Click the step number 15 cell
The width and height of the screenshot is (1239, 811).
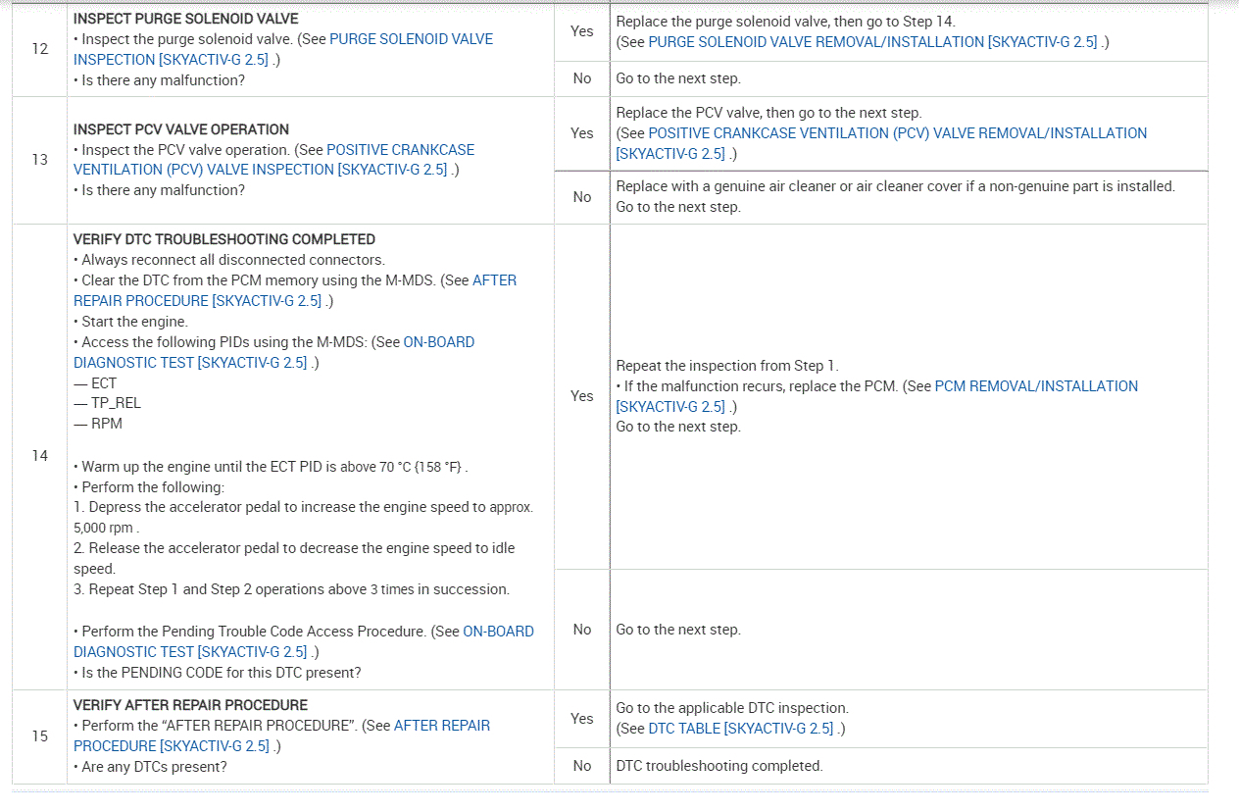pyautogui.click(x=39, y=735)
